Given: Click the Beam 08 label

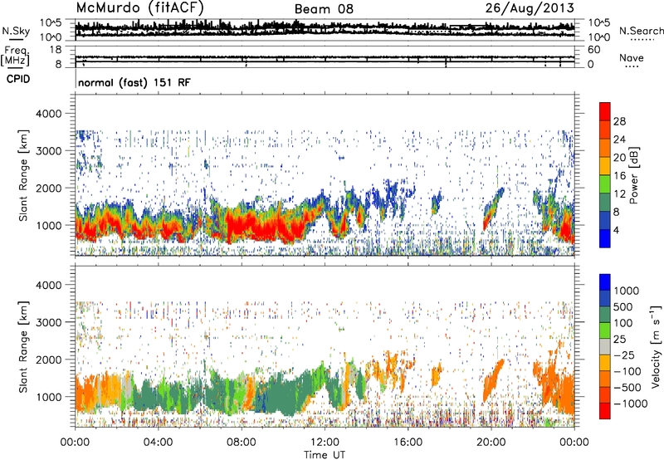Looking at the screenshot, I should 324,9.
